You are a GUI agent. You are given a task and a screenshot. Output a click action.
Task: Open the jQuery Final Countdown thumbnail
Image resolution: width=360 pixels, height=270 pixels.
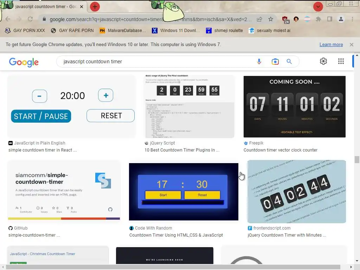pyautogui.click(x=189, y=107)
